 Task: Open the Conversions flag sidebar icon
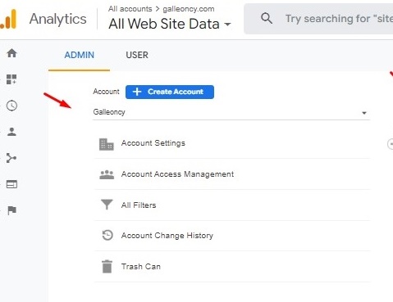pos(11,210)
